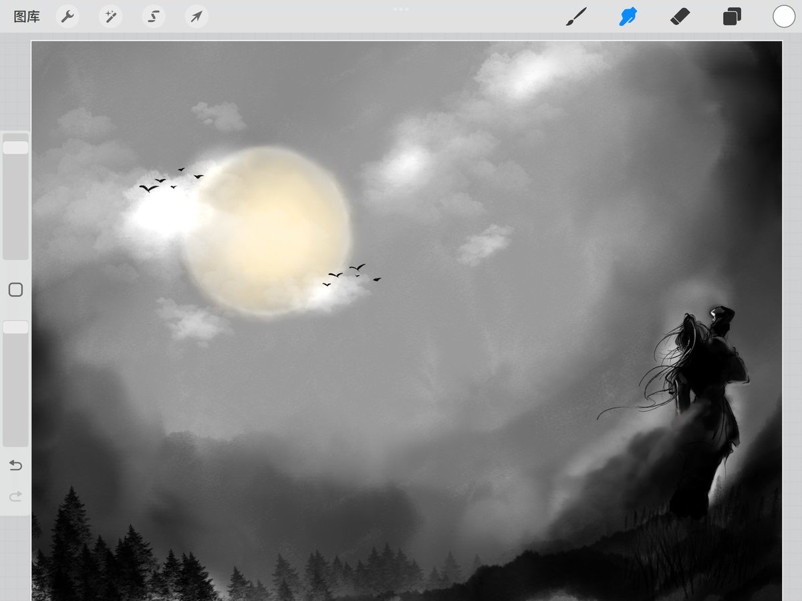This screenshot has height=601, width=802.
Task: Open the Adjustments magic wand menu
Action: (x=110, y=17)
